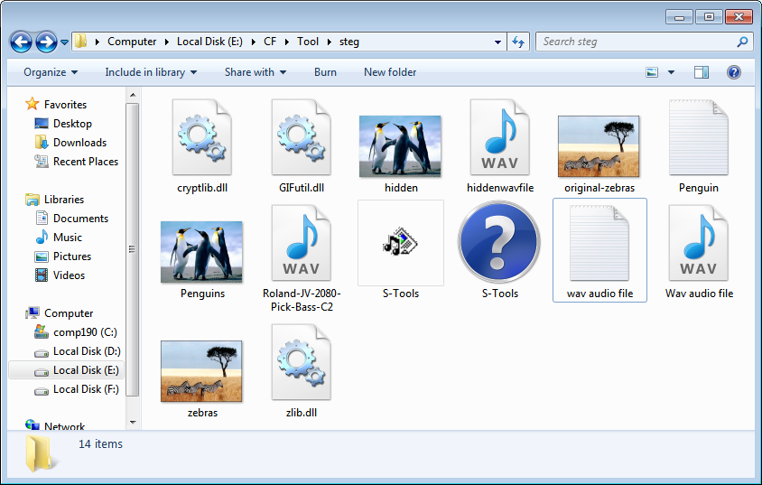Click the Search steg input field
Image resolution: width=762 pixels, height=485 pixels.
(x=637, y=42)
